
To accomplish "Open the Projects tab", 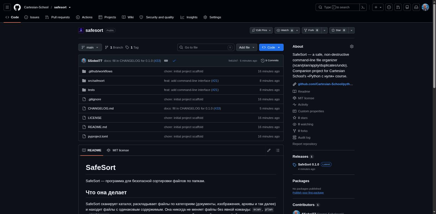I will coord(107,17).
